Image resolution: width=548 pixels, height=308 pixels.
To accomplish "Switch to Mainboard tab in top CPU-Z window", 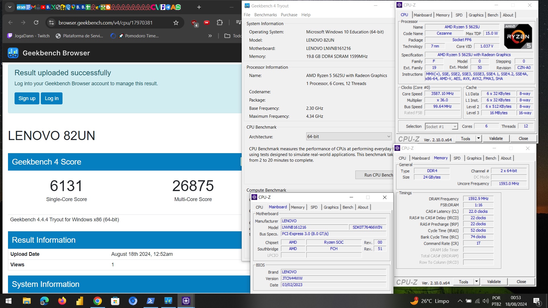I will [x=423, y=15].
